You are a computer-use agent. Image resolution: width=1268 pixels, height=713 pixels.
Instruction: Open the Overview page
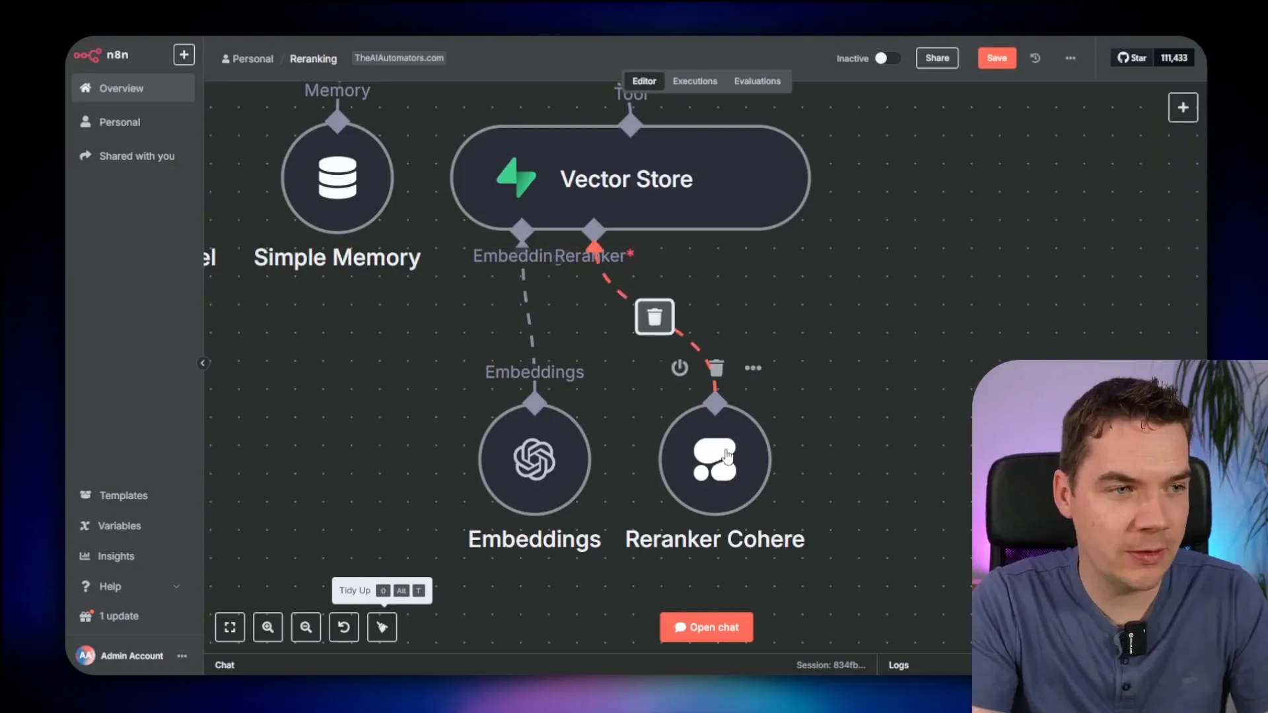click(x=133, y=88)
